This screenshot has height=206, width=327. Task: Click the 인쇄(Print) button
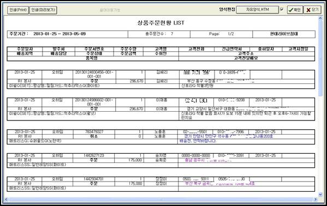point(18,10)
